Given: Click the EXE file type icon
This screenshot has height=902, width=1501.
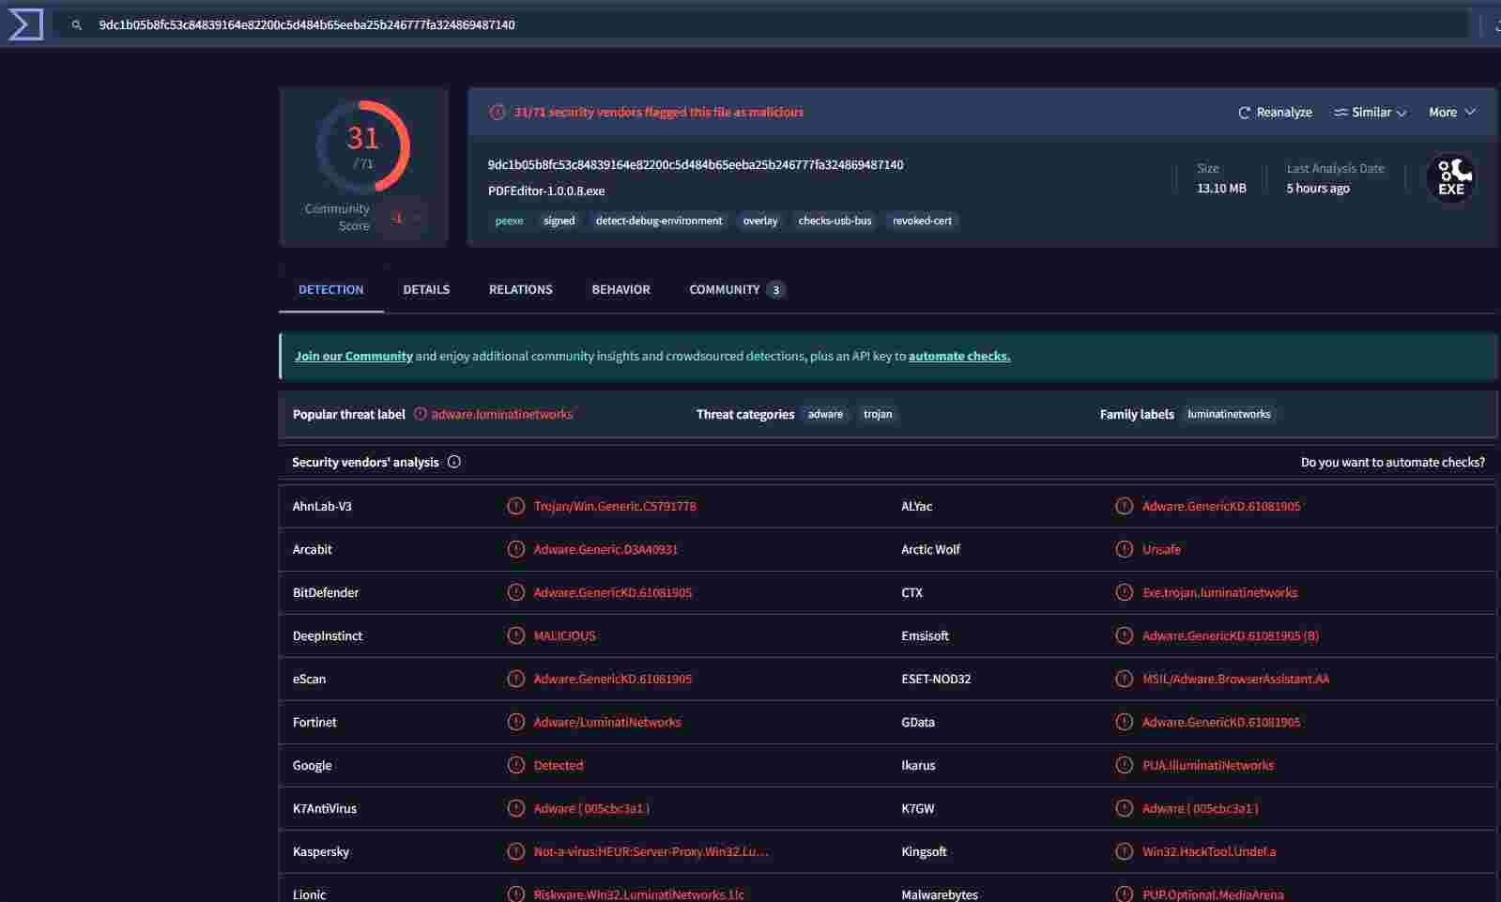Looking at the screenshot, I should [1450, 178].
